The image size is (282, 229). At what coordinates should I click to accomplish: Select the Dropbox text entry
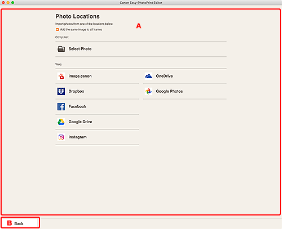point(76,91)
